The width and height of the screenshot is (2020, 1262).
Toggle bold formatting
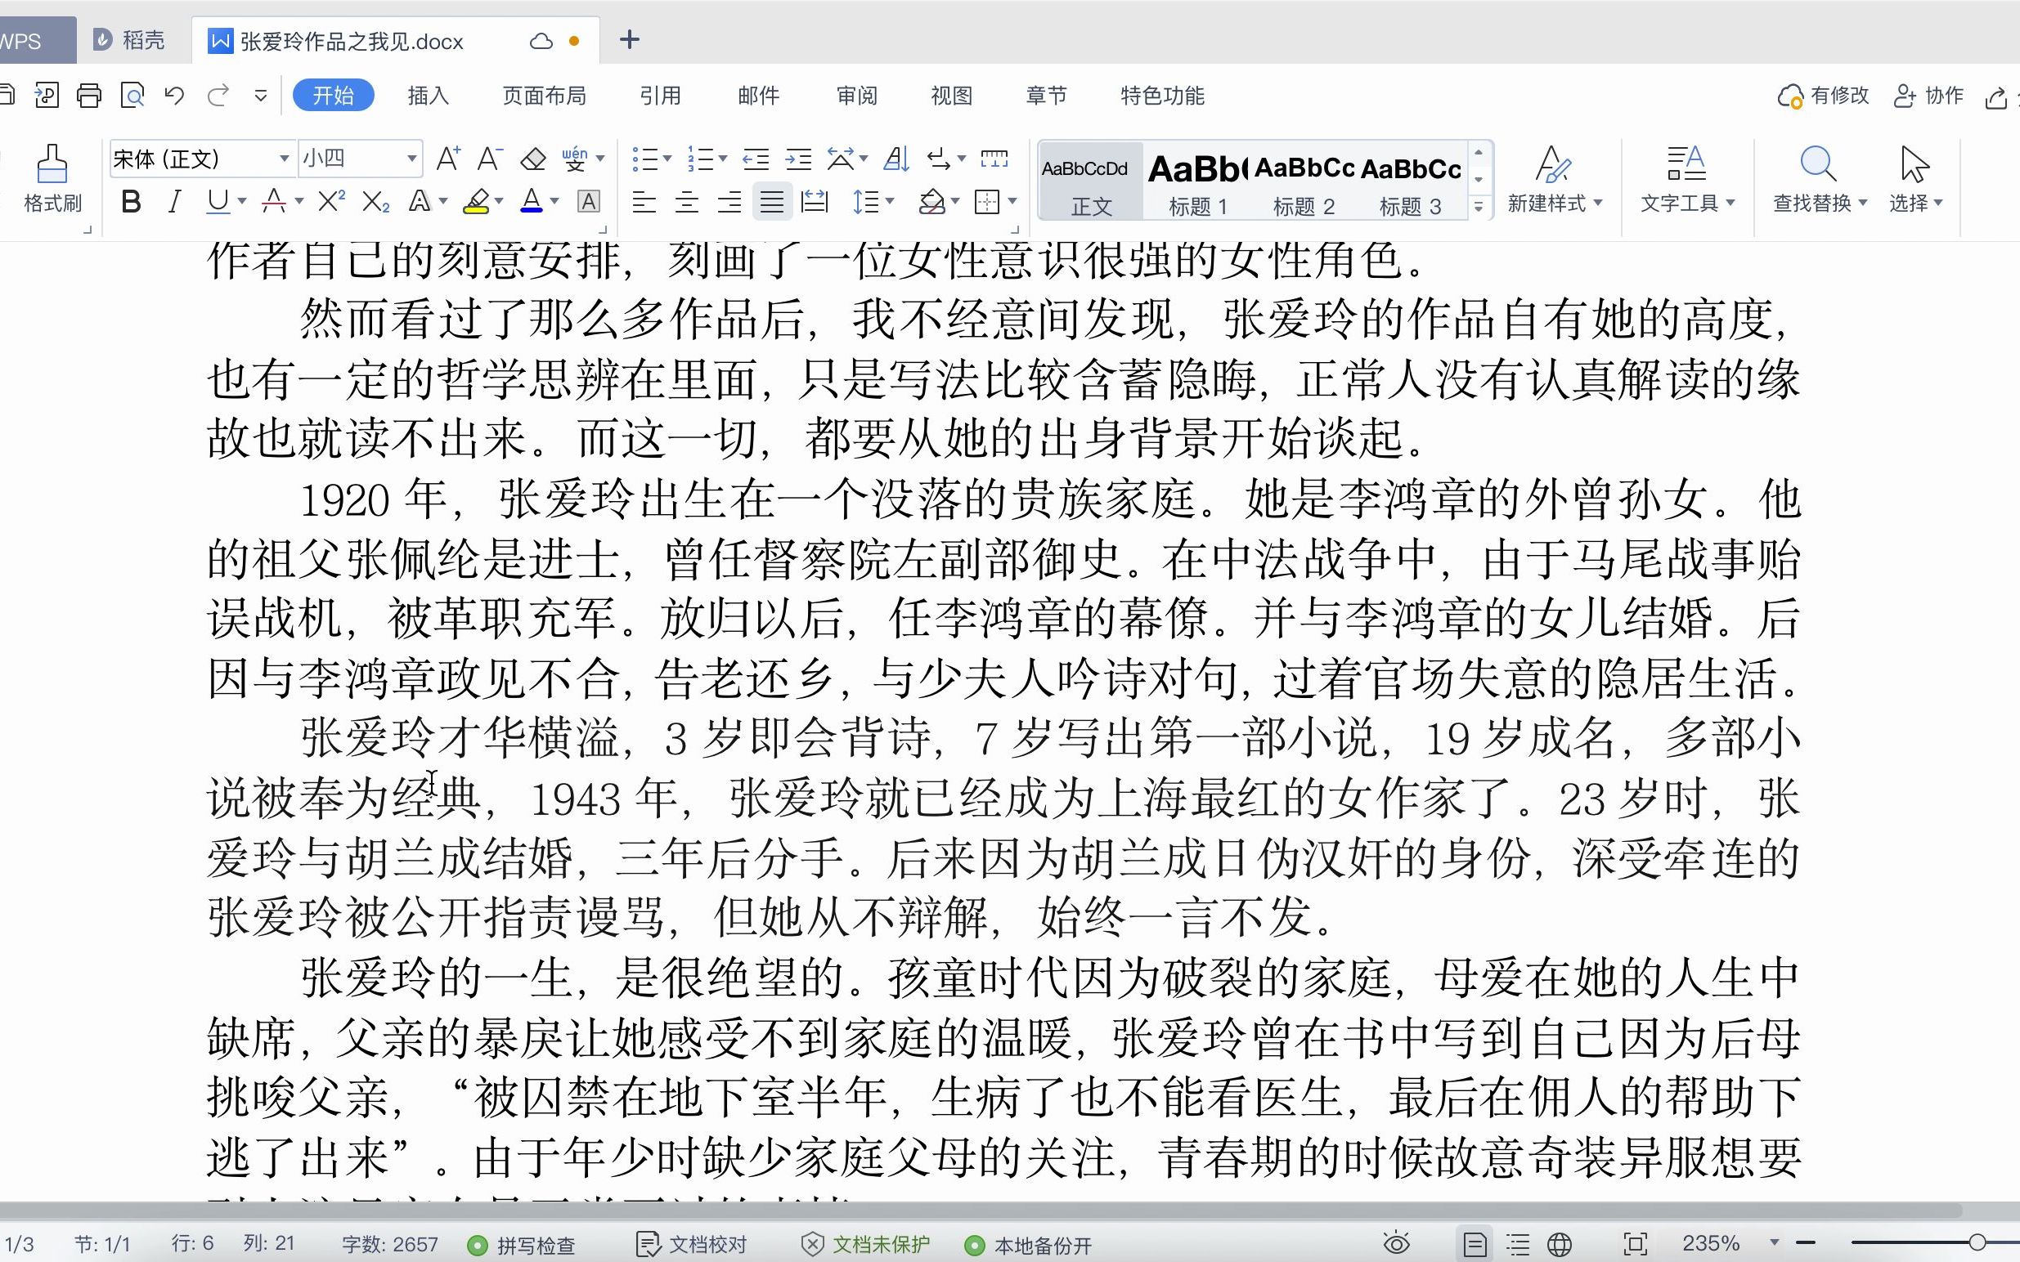pyautogui.click(x=130, y=202)
